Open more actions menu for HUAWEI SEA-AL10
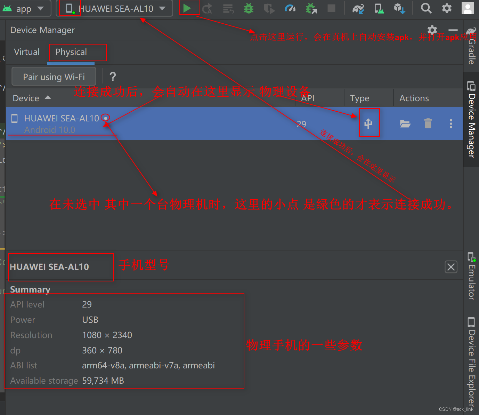479x415 pixels. point(451,123)
